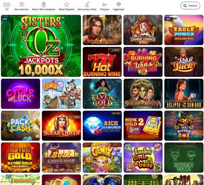Open the Rich Diamonds game tile

tap(102, 126)
